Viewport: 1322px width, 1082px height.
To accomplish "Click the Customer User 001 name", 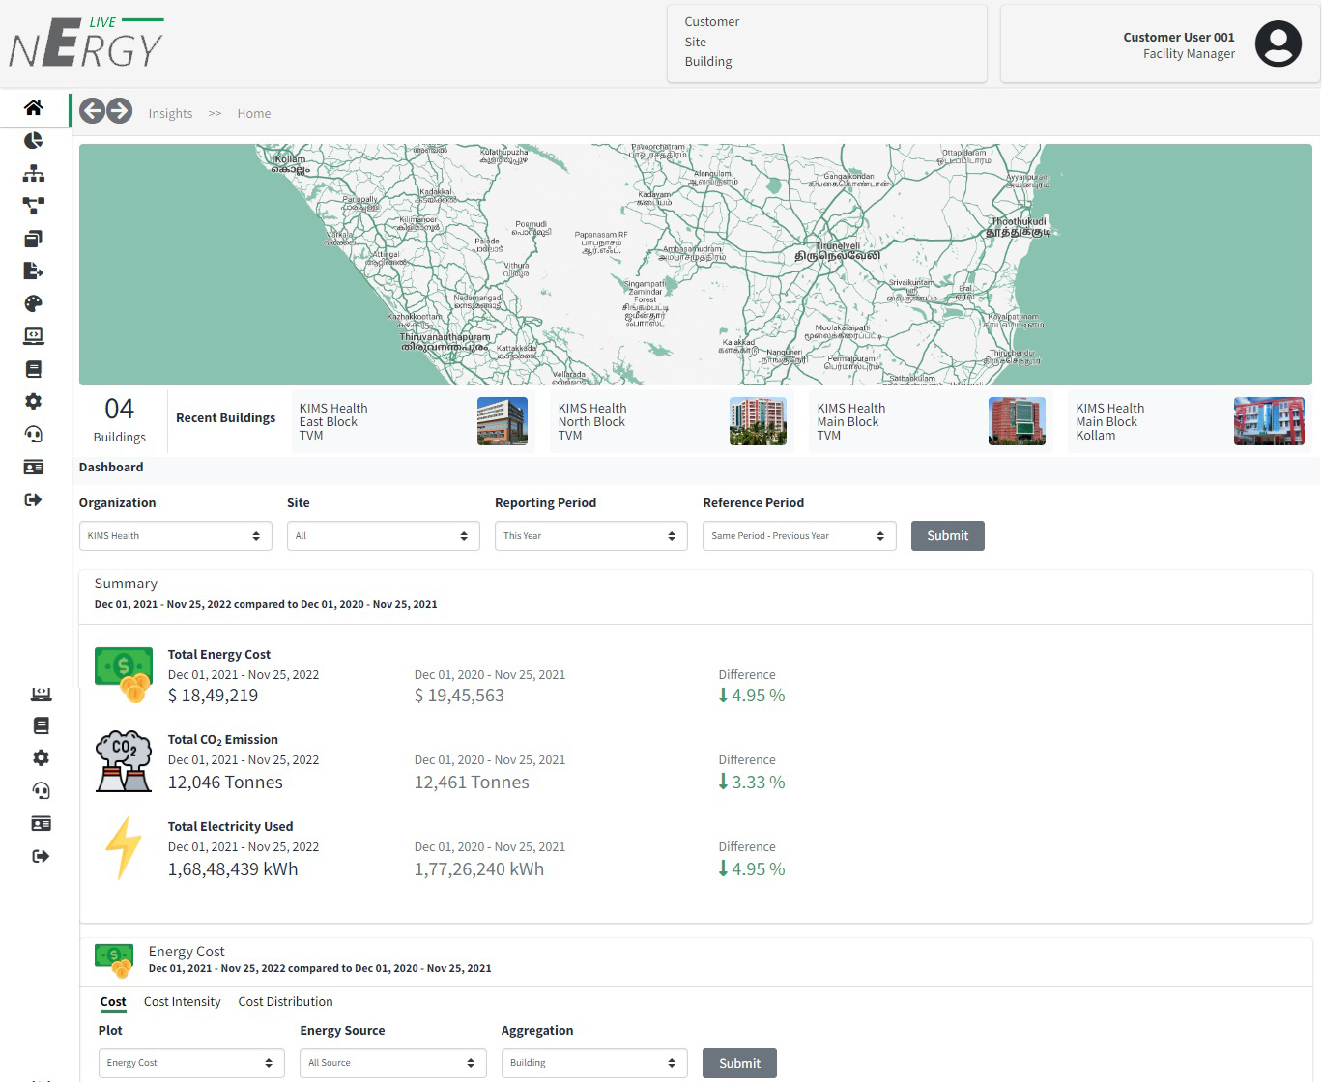I will pos(1178,37).
